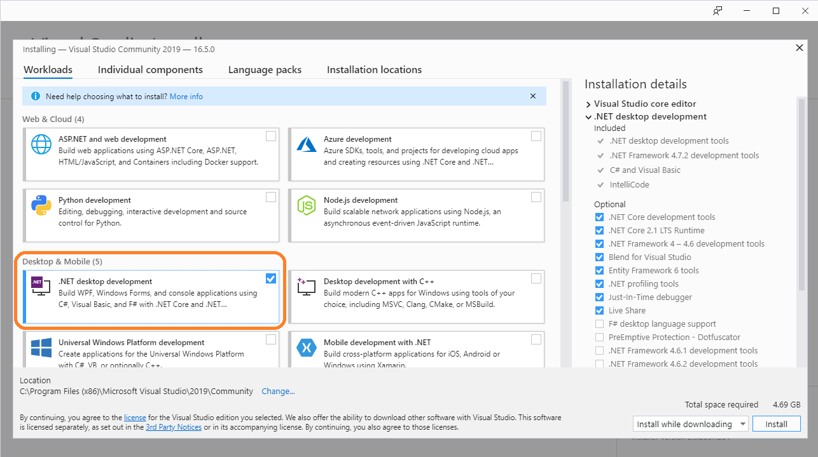Click the Xamarin Mobile development icon
Viewport: 818px width, 457px height.
(307, 348)
